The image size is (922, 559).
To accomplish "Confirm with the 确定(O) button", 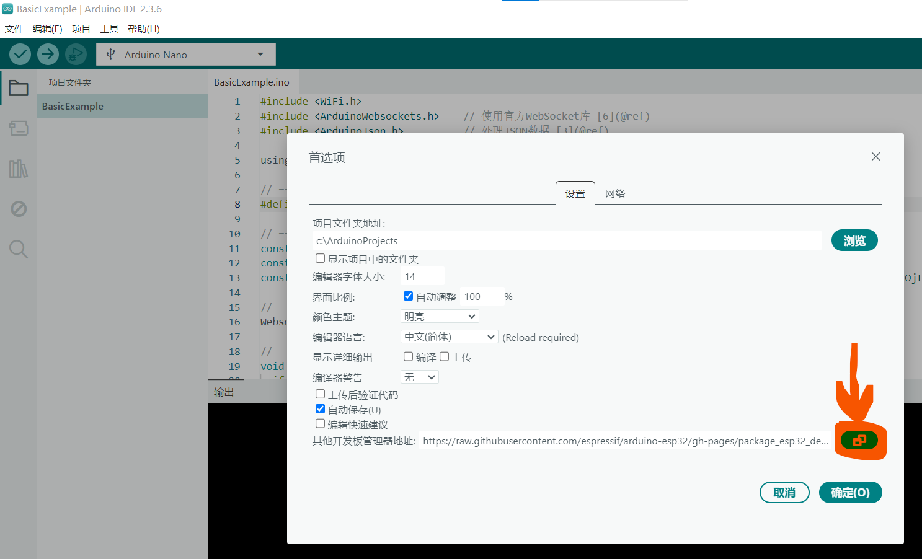I will point(851,493).
